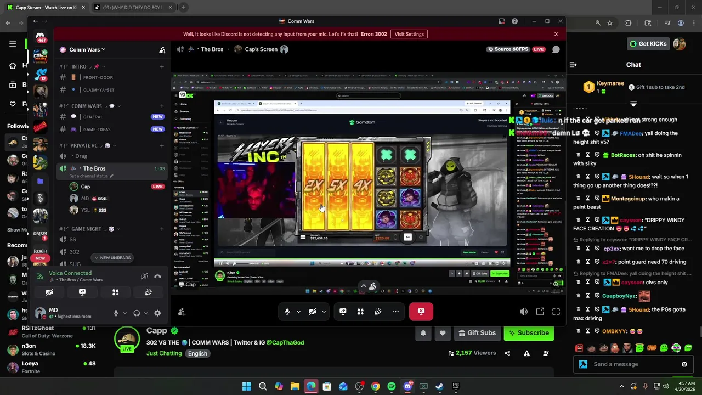Toggle notifications bell for Capp channel
Image resolution: width=702 pixels, height=395 pixels.
point(423,332)
